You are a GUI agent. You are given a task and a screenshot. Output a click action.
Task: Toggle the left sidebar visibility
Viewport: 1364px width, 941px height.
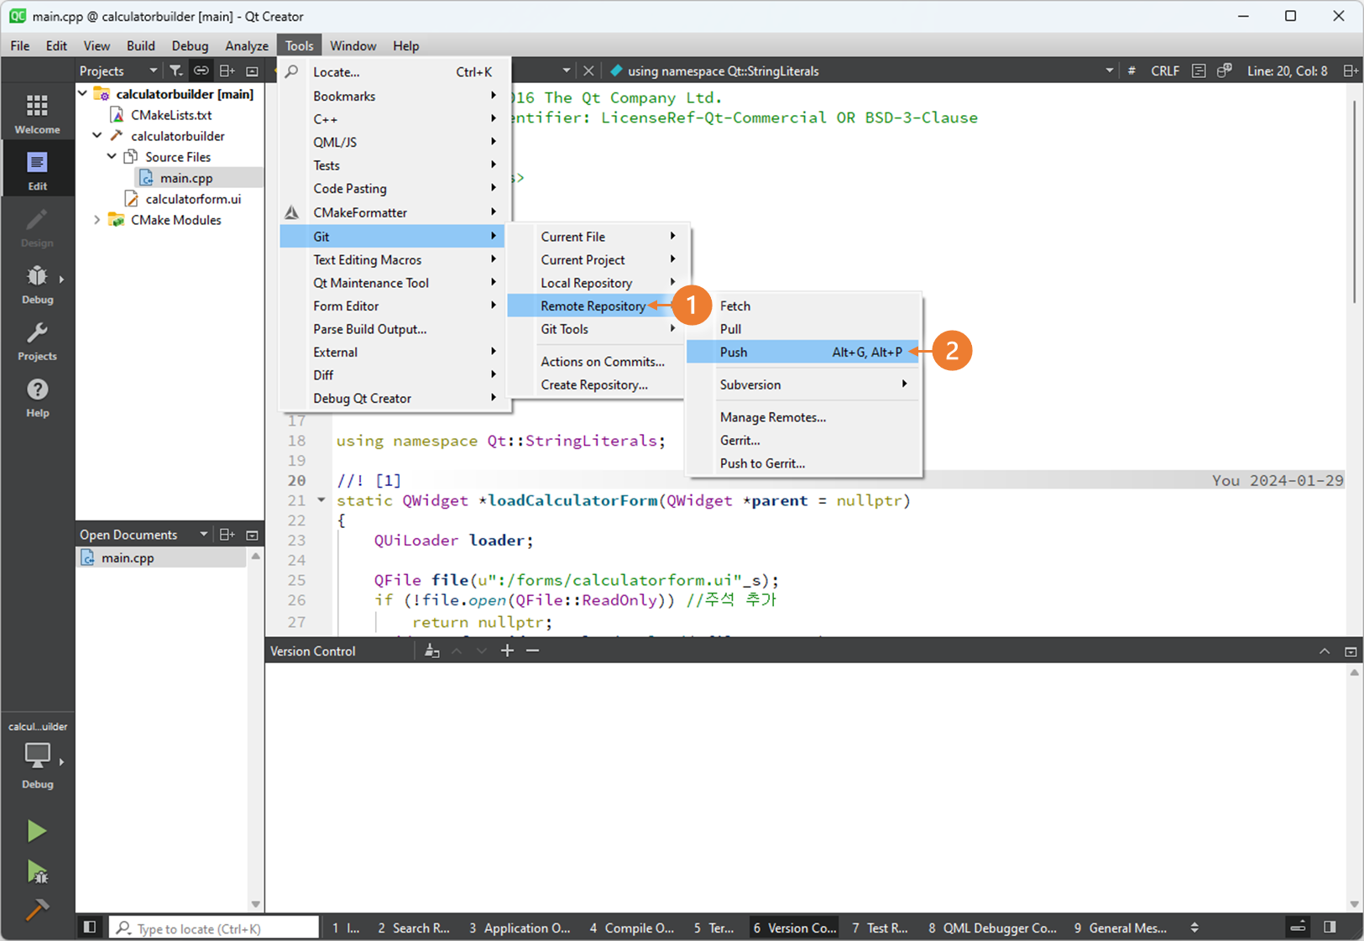90,927
